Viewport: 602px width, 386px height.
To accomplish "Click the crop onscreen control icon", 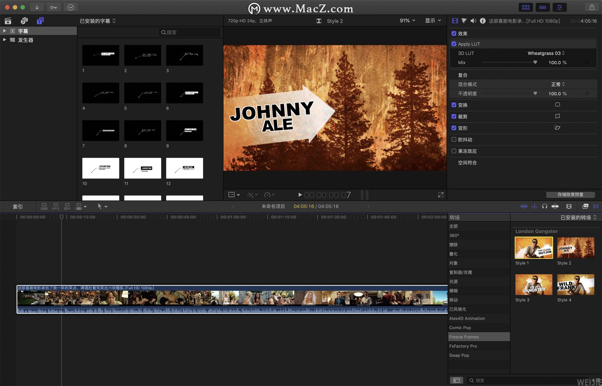I will coord(557,116).
